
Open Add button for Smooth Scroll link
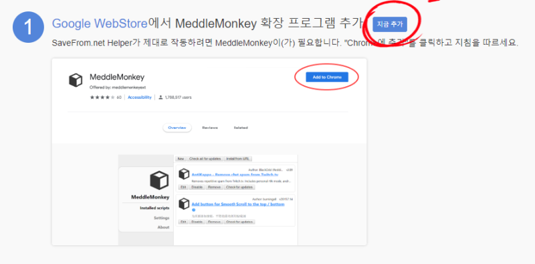click(238, 205)
